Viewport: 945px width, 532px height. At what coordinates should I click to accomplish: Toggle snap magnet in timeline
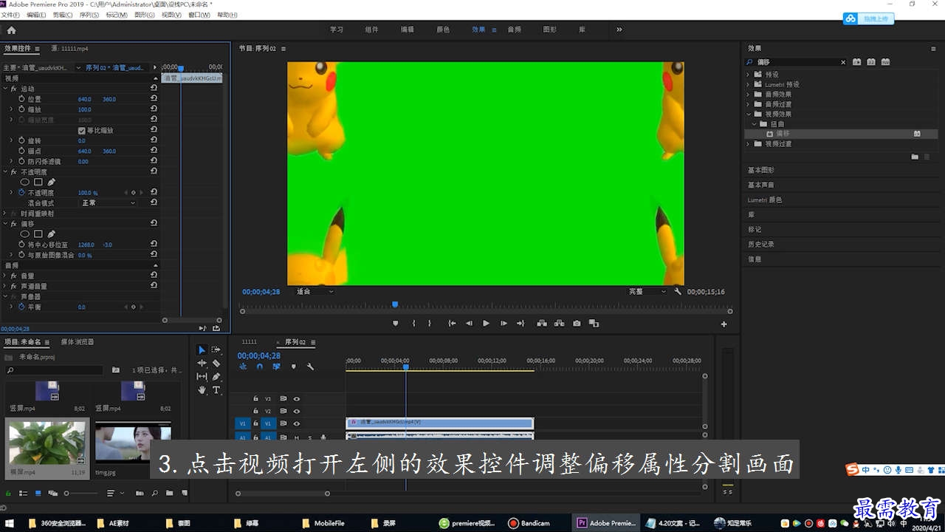tap(259, 366)
